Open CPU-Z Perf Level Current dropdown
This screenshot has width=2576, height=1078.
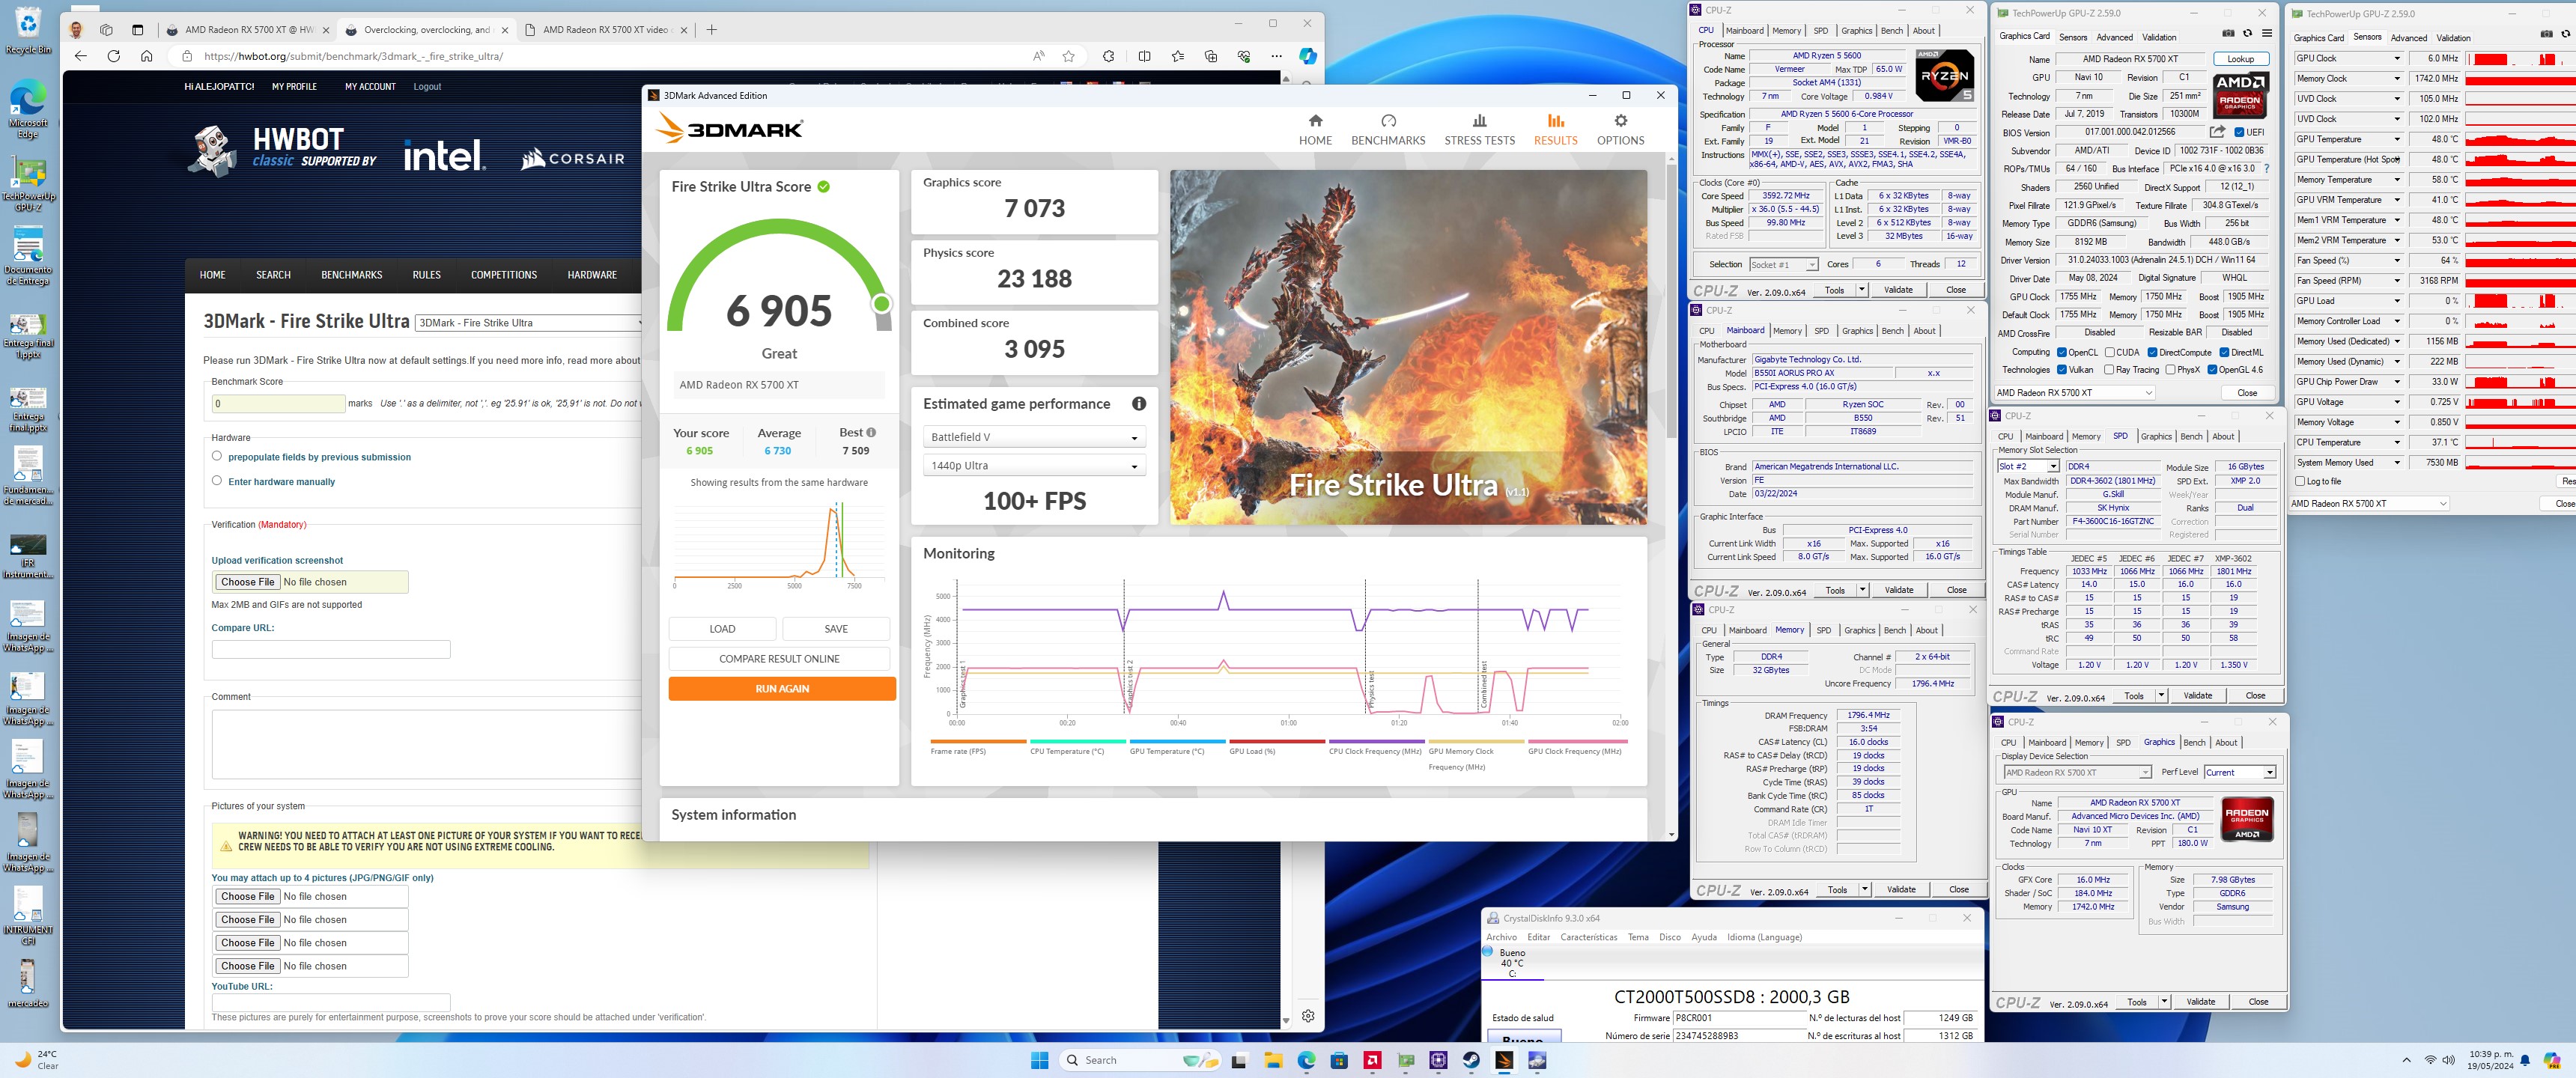point(2240,772)
